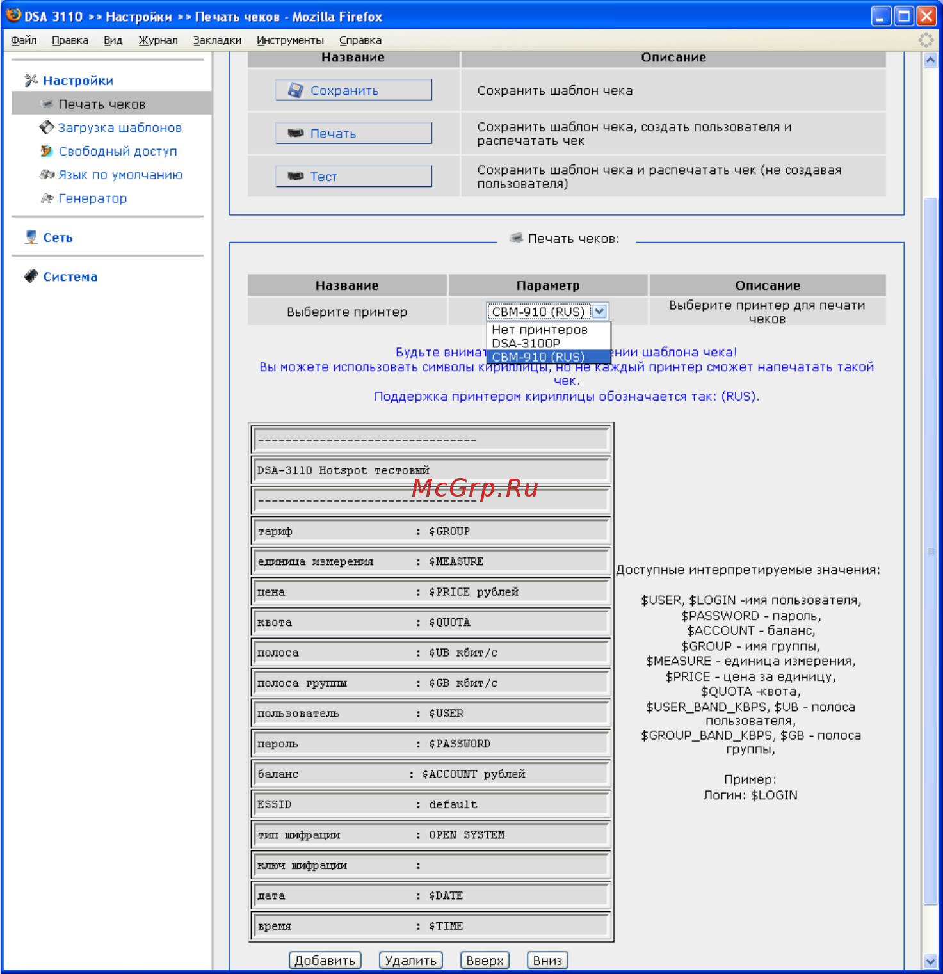The width and height of the screenshot is (943, 974).
Task: Toggle the printer selection dropdown arrow
Action: pos(599,312)
